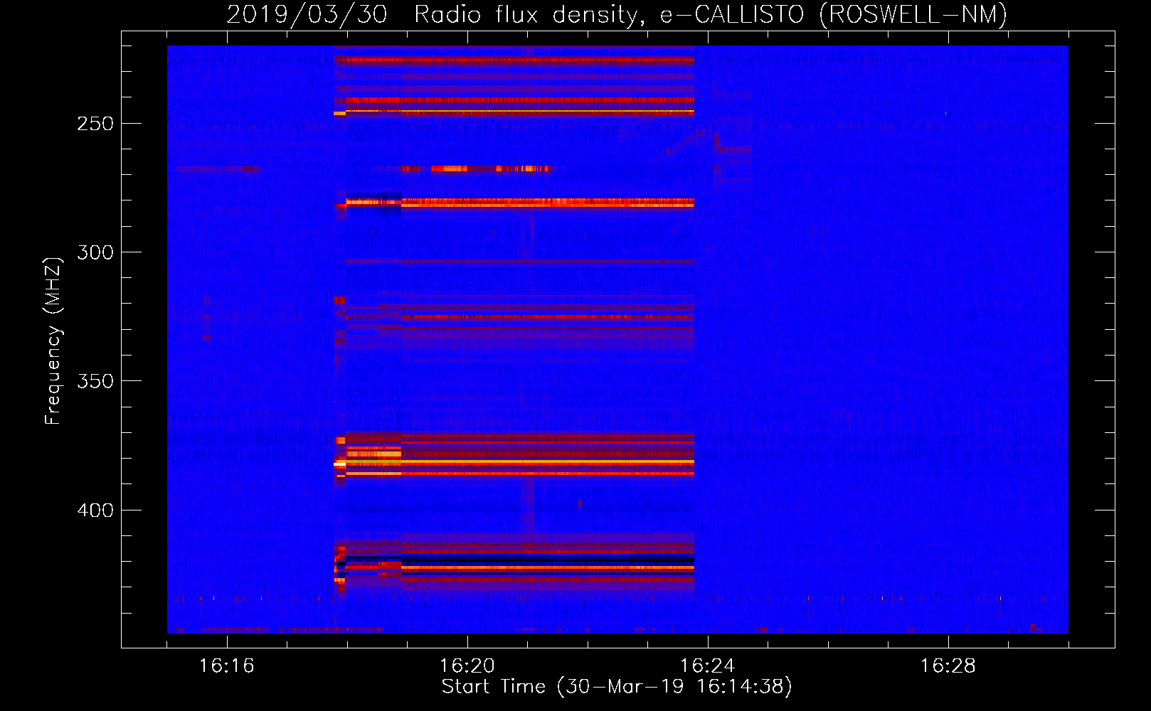Click the 16:20 time axis label
Screen dimensions: 1151x711
[x=467, y=665]
